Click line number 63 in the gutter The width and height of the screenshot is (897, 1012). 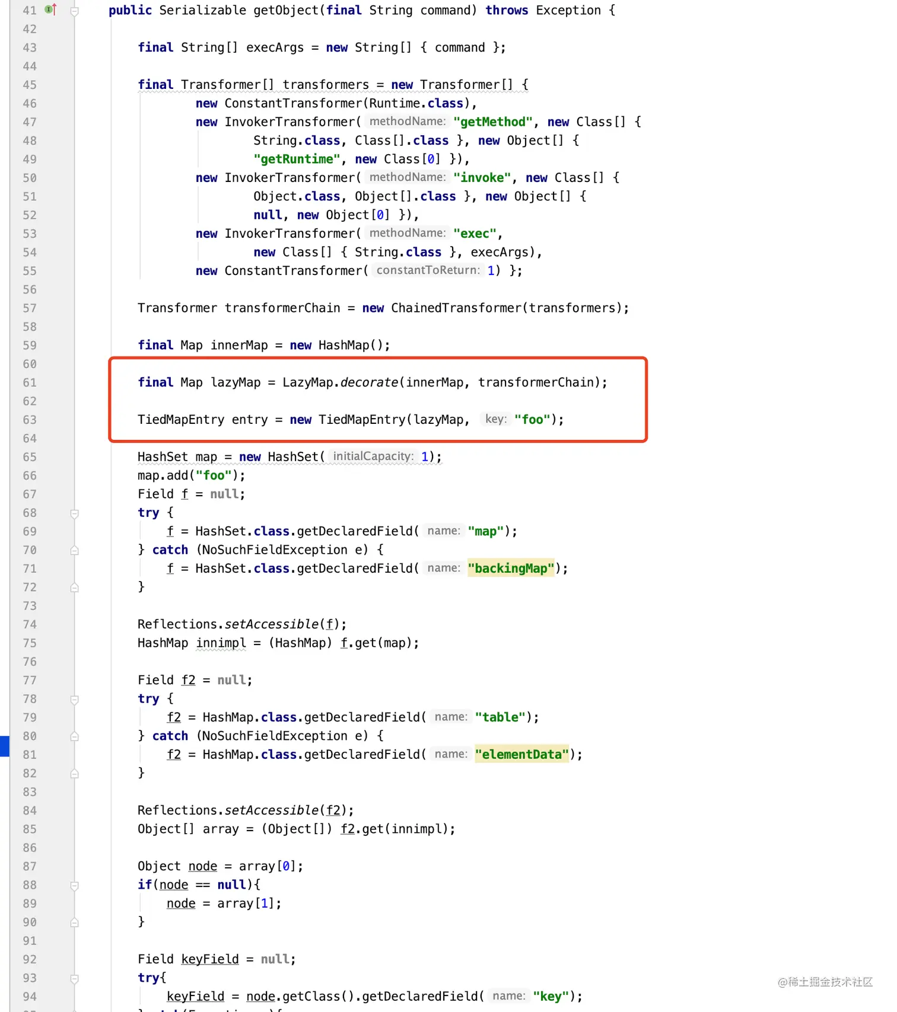30,420
